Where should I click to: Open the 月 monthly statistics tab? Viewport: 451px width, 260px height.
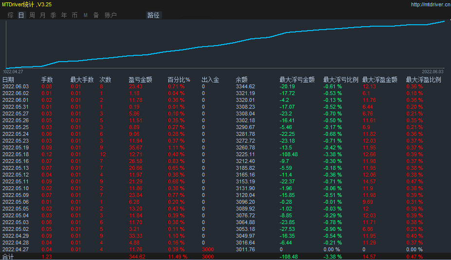point(42,15)
